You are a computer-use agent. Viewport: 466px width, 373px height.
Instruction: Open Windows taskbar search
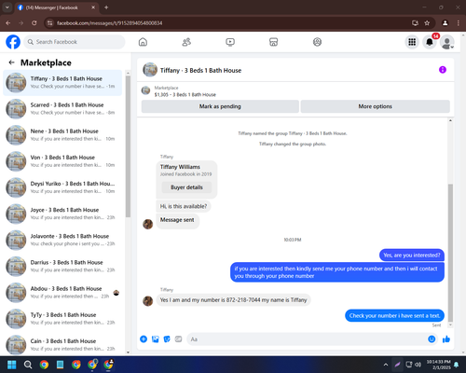coord(28,365)
